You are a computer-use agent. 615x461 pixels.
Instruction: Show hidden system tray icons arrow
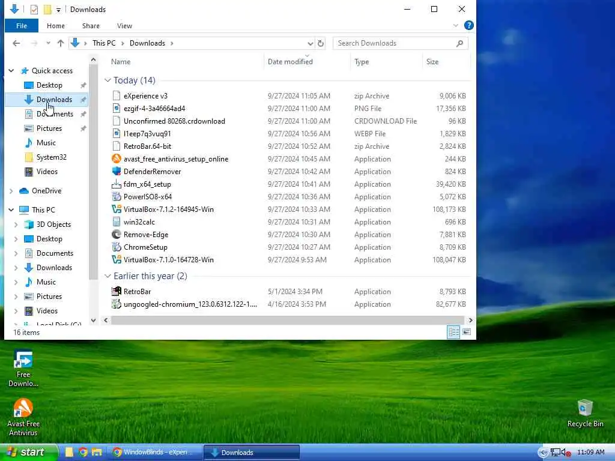(543, 453)
